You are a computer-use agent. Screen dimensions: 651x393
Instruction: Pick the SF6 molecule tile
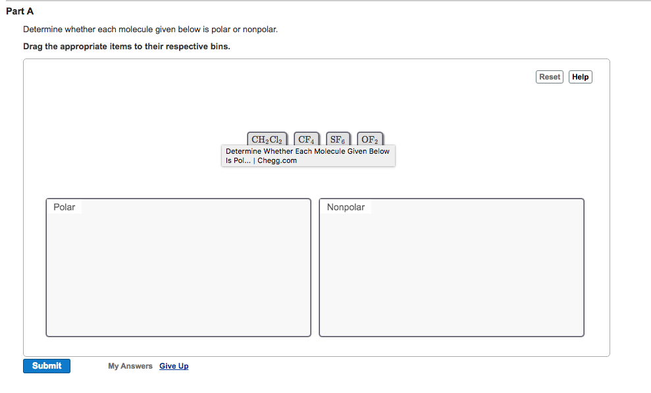338,139
